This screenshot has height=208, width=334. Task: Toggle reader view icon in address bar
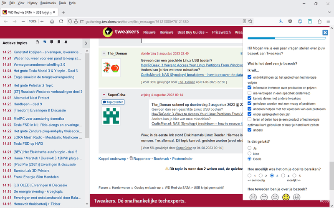pyautogui.click(x=245, y=22)
